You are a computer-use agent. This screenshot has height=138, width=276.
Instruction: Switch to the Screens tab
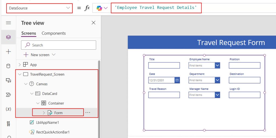coord(29,33)
